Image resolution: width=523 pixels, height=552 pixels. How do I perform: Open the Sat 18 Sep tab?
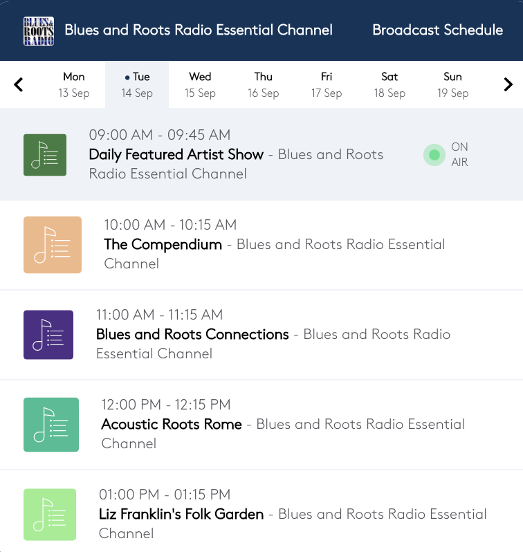click(x=389, y=85)
